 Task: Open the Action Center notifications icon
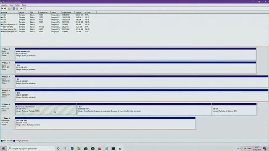[x=264, y=148]
